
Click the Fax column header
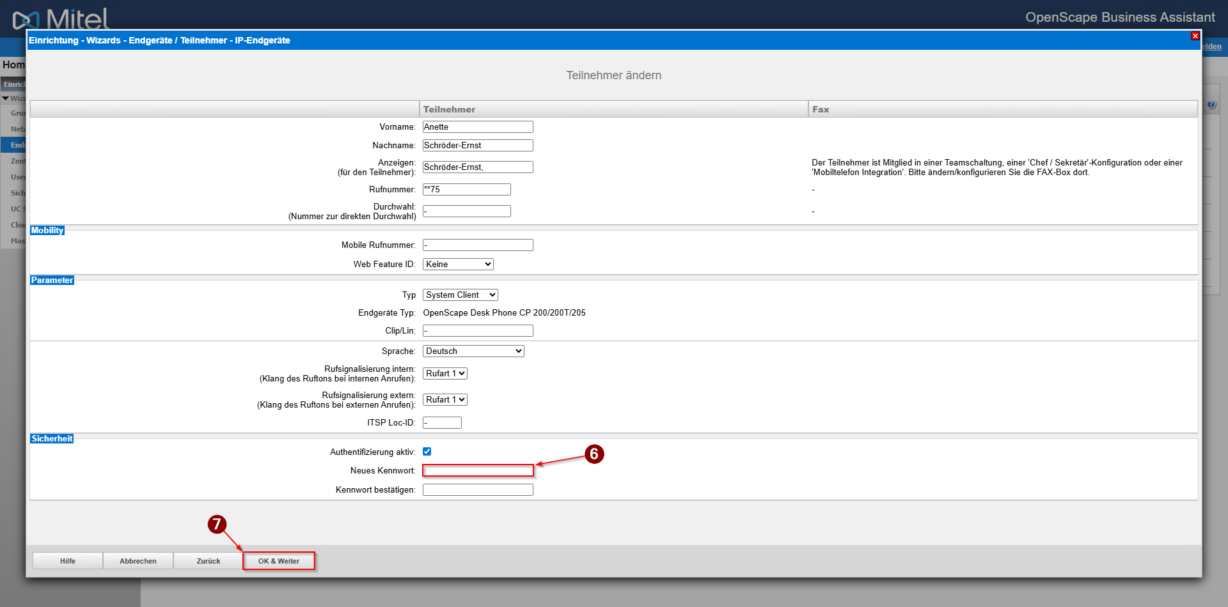[x=1003, y=109]
